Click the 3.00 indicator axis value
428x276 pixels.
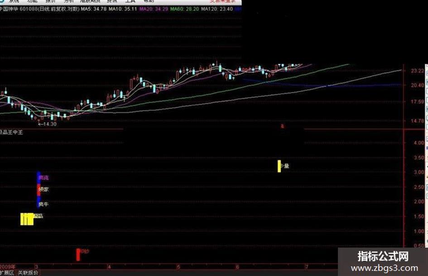pyautogui.click(x=419, y=172)
